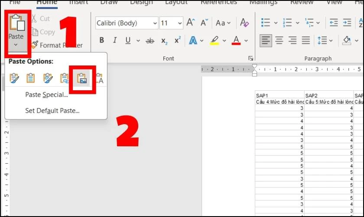This screenshot has height=217, width=364.
Task: Apply numbered list
Action: 287,23
